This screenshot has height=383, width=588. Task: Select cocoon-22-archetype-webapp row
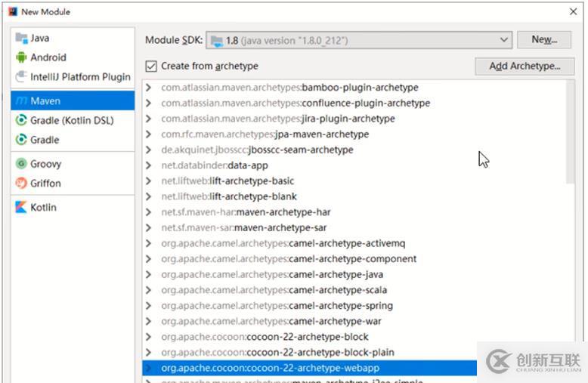(309, 368)
